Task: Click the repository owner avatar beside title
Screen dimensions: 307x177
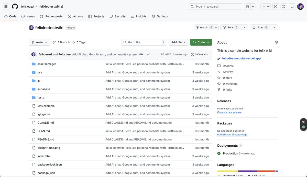Action: [31, 28]
